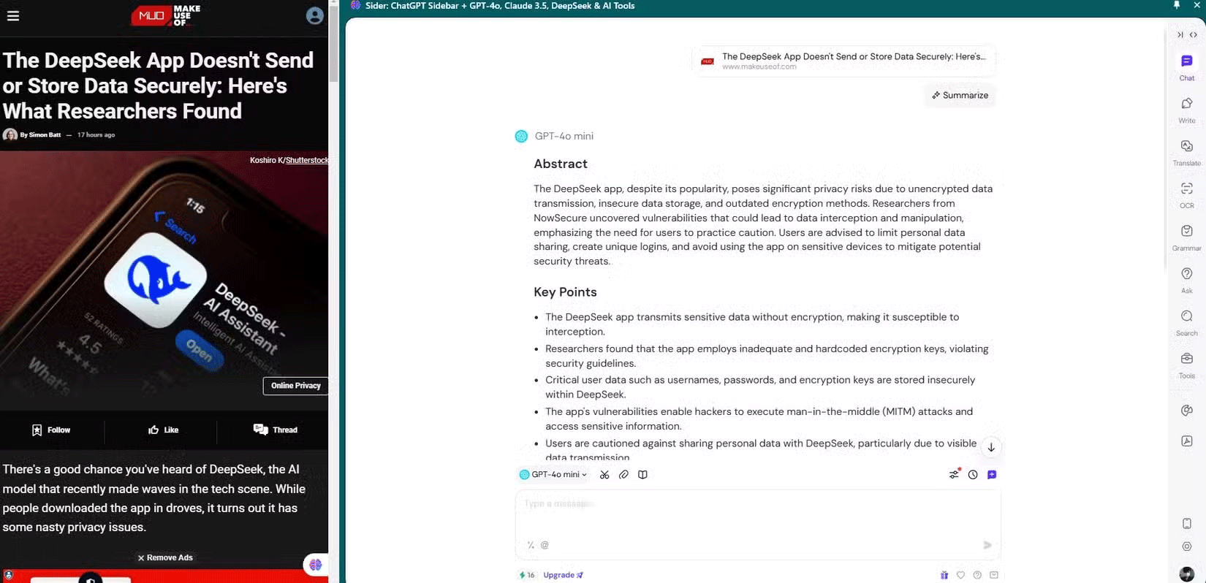
Task: Click the DeepSeek app article hero image
Action: 164,281
